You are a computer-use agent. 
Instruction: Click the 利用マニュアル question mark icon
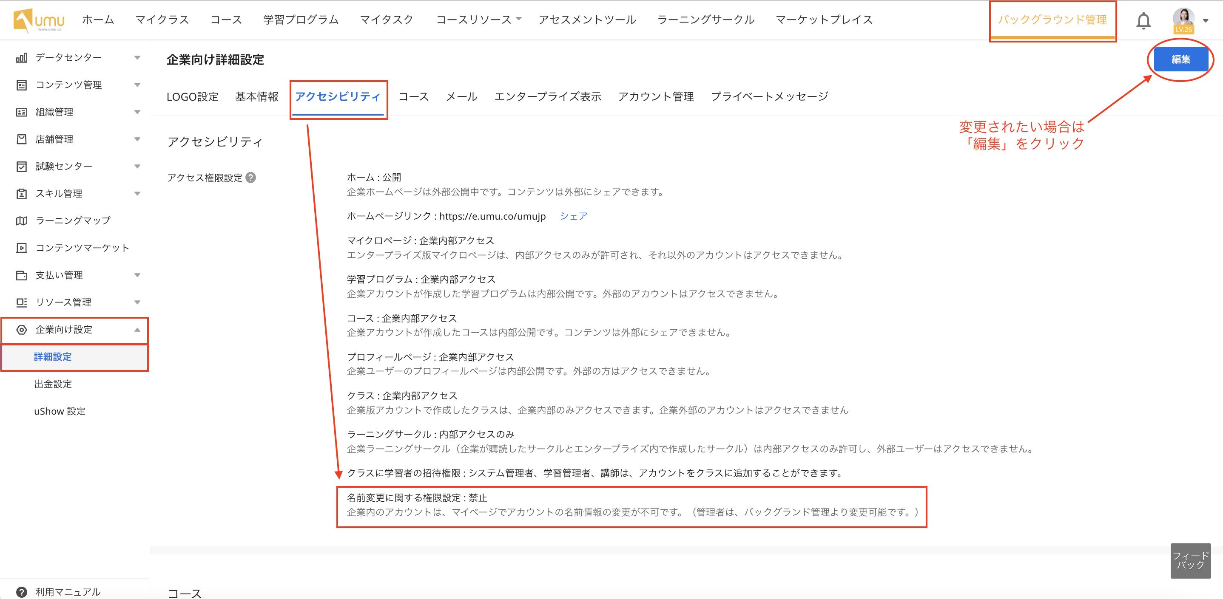(x=21, y=592)
